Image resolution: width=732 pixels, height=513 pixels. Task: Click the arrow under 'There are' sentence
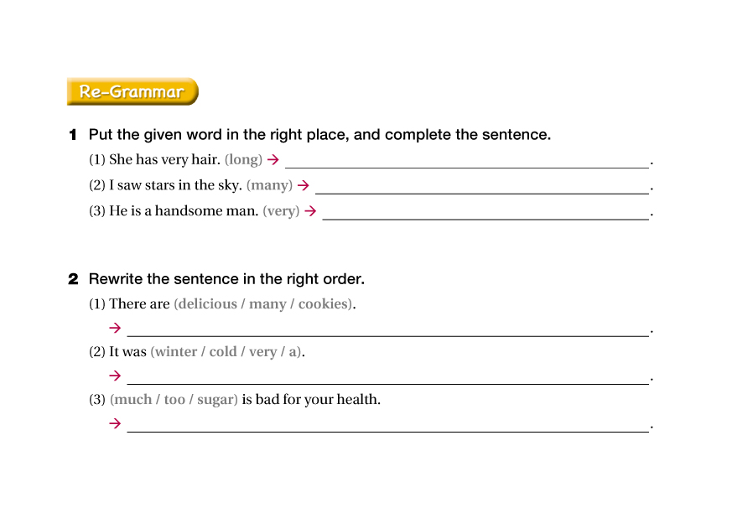pyautogui.click(x=115, y=329)
